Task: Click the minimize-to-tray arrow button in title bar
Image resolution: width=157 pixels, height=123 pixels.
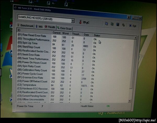Action: click(129, 17)
